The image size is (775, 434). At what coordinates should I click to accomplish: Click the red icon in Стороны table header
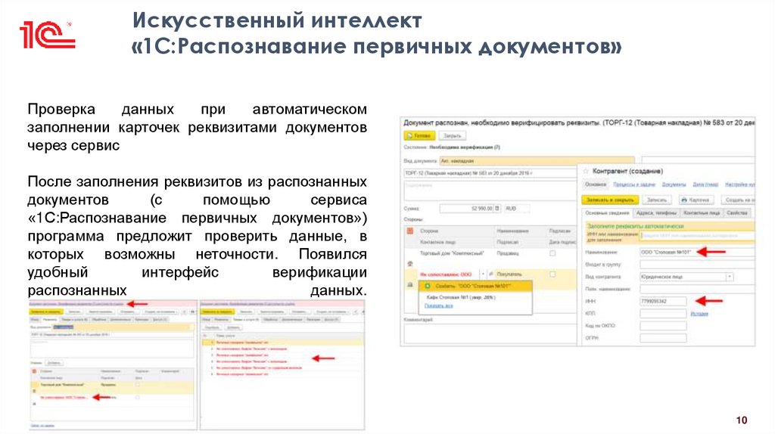tap(409, 231)
